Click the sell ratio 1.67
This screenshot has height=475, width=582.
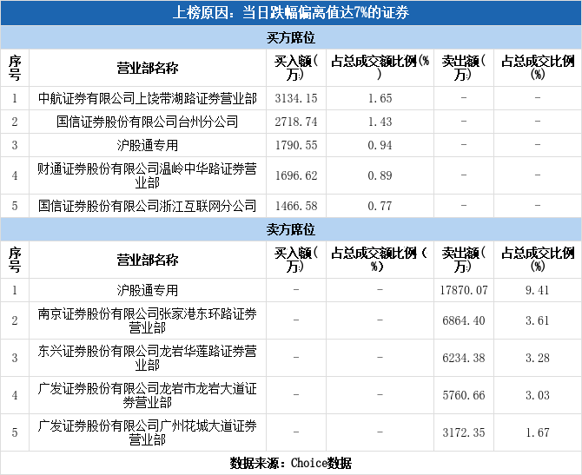pyautogui.click(x=537, y=432)
